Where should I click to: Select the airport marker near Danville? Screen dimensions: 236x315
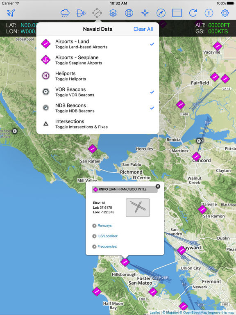(202, 210)
